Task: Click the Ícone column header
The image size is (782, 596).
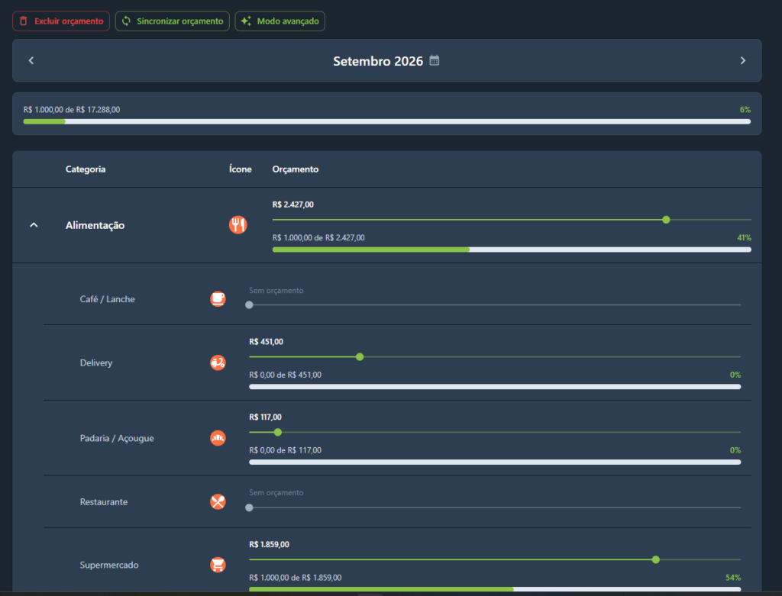Action: 241,169
